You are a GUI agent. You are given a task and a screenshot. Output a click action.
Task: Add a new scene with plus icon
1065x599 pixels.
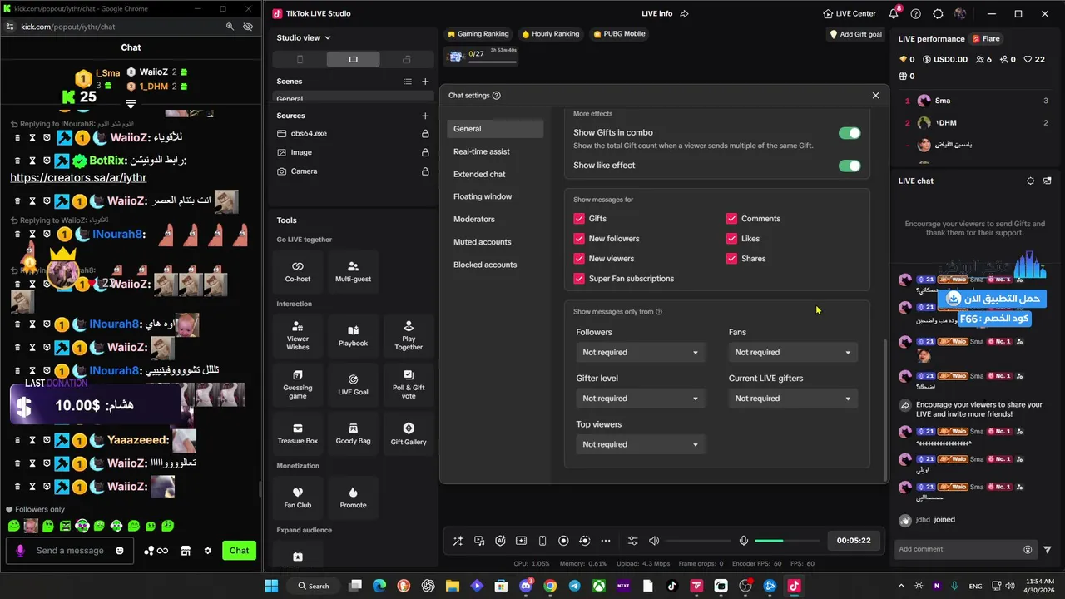coord(425,82)
